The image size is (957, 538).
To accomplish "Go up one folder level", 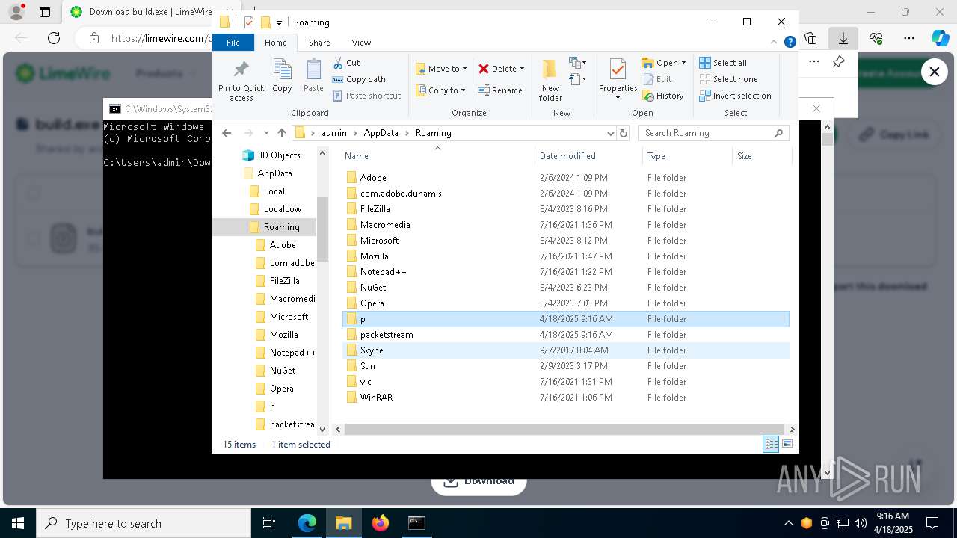I will point(281,133).
